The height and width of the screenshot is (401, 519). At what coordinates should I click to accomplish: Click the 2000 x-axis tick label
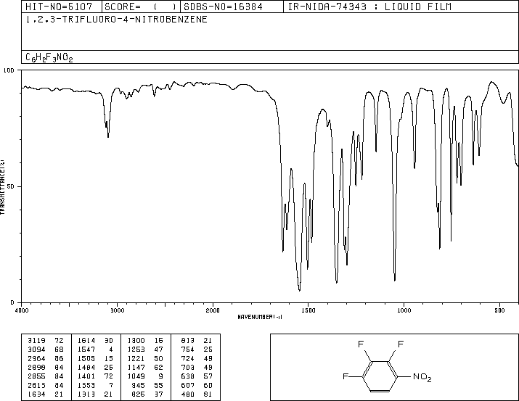point(213,310)
